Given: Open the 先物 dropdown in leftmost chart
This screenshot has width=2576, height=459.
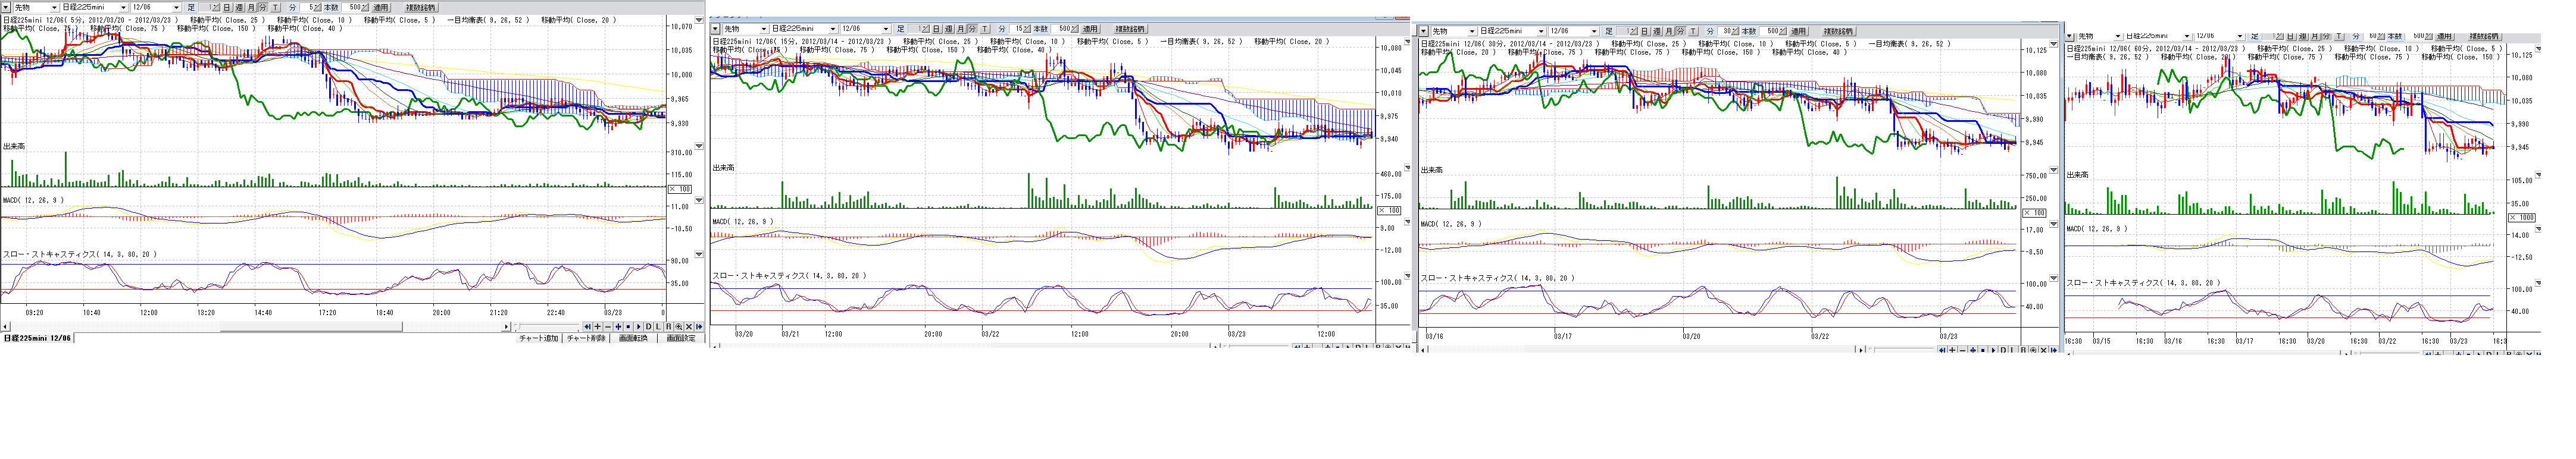Looking at the screenshot, I should (54, 8).
